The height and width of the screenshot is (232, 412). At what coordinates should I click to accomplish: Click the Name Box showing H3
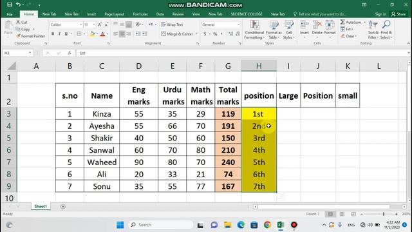(x=17, y=53)
